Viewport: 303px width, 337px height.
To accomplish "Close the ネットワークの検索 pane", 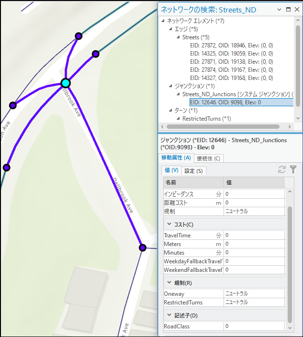I will coord(296,9).
